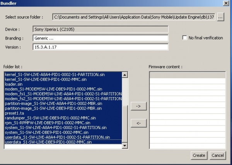Focus the Branding field with Generic
The image size is (232, 165).
coord(101,38)
